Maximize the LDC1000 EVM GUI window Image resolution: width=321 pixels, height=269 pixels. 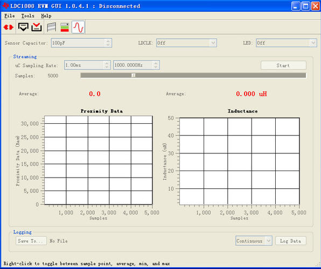(x=305, y=6)
